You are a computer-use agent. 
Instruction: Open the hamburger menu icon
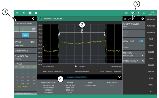[17, 13]
